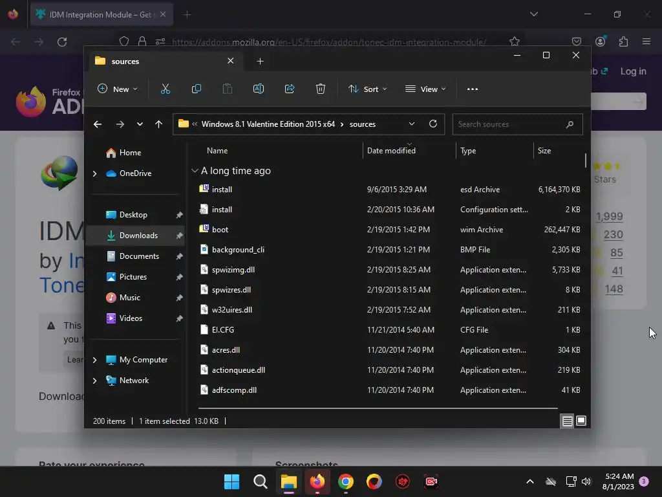
Task: Show hidden system tray icons
Action: [x=530, y=481]
